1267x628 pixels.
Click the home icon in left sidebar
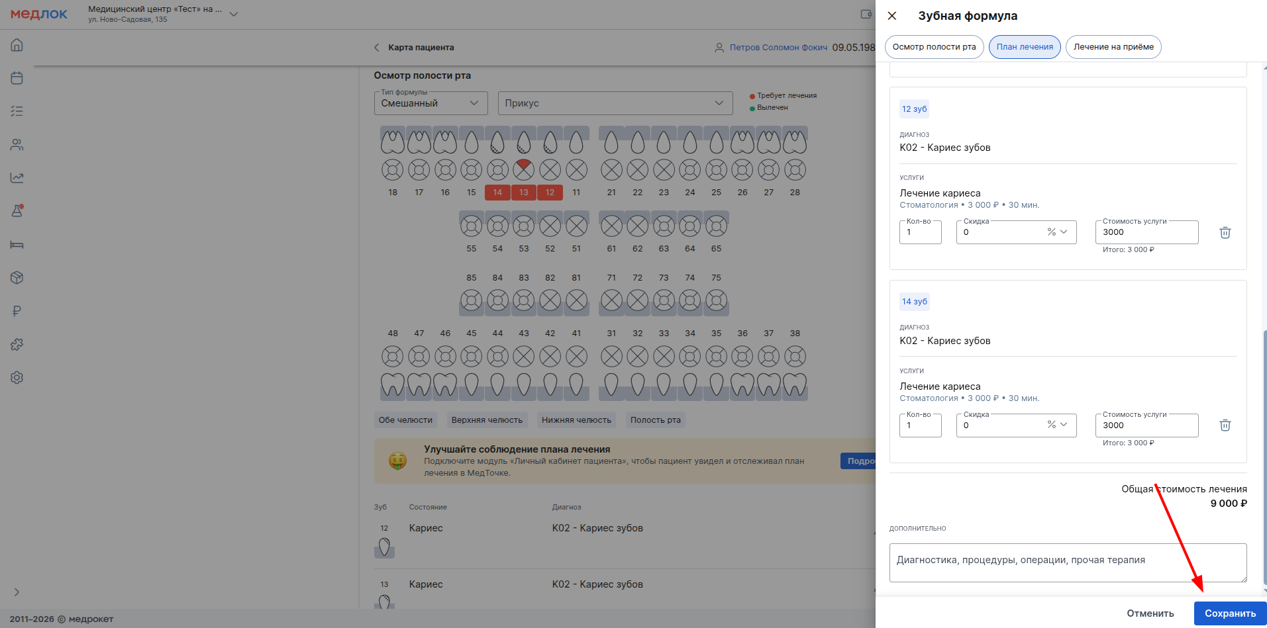tap(17, 45)
